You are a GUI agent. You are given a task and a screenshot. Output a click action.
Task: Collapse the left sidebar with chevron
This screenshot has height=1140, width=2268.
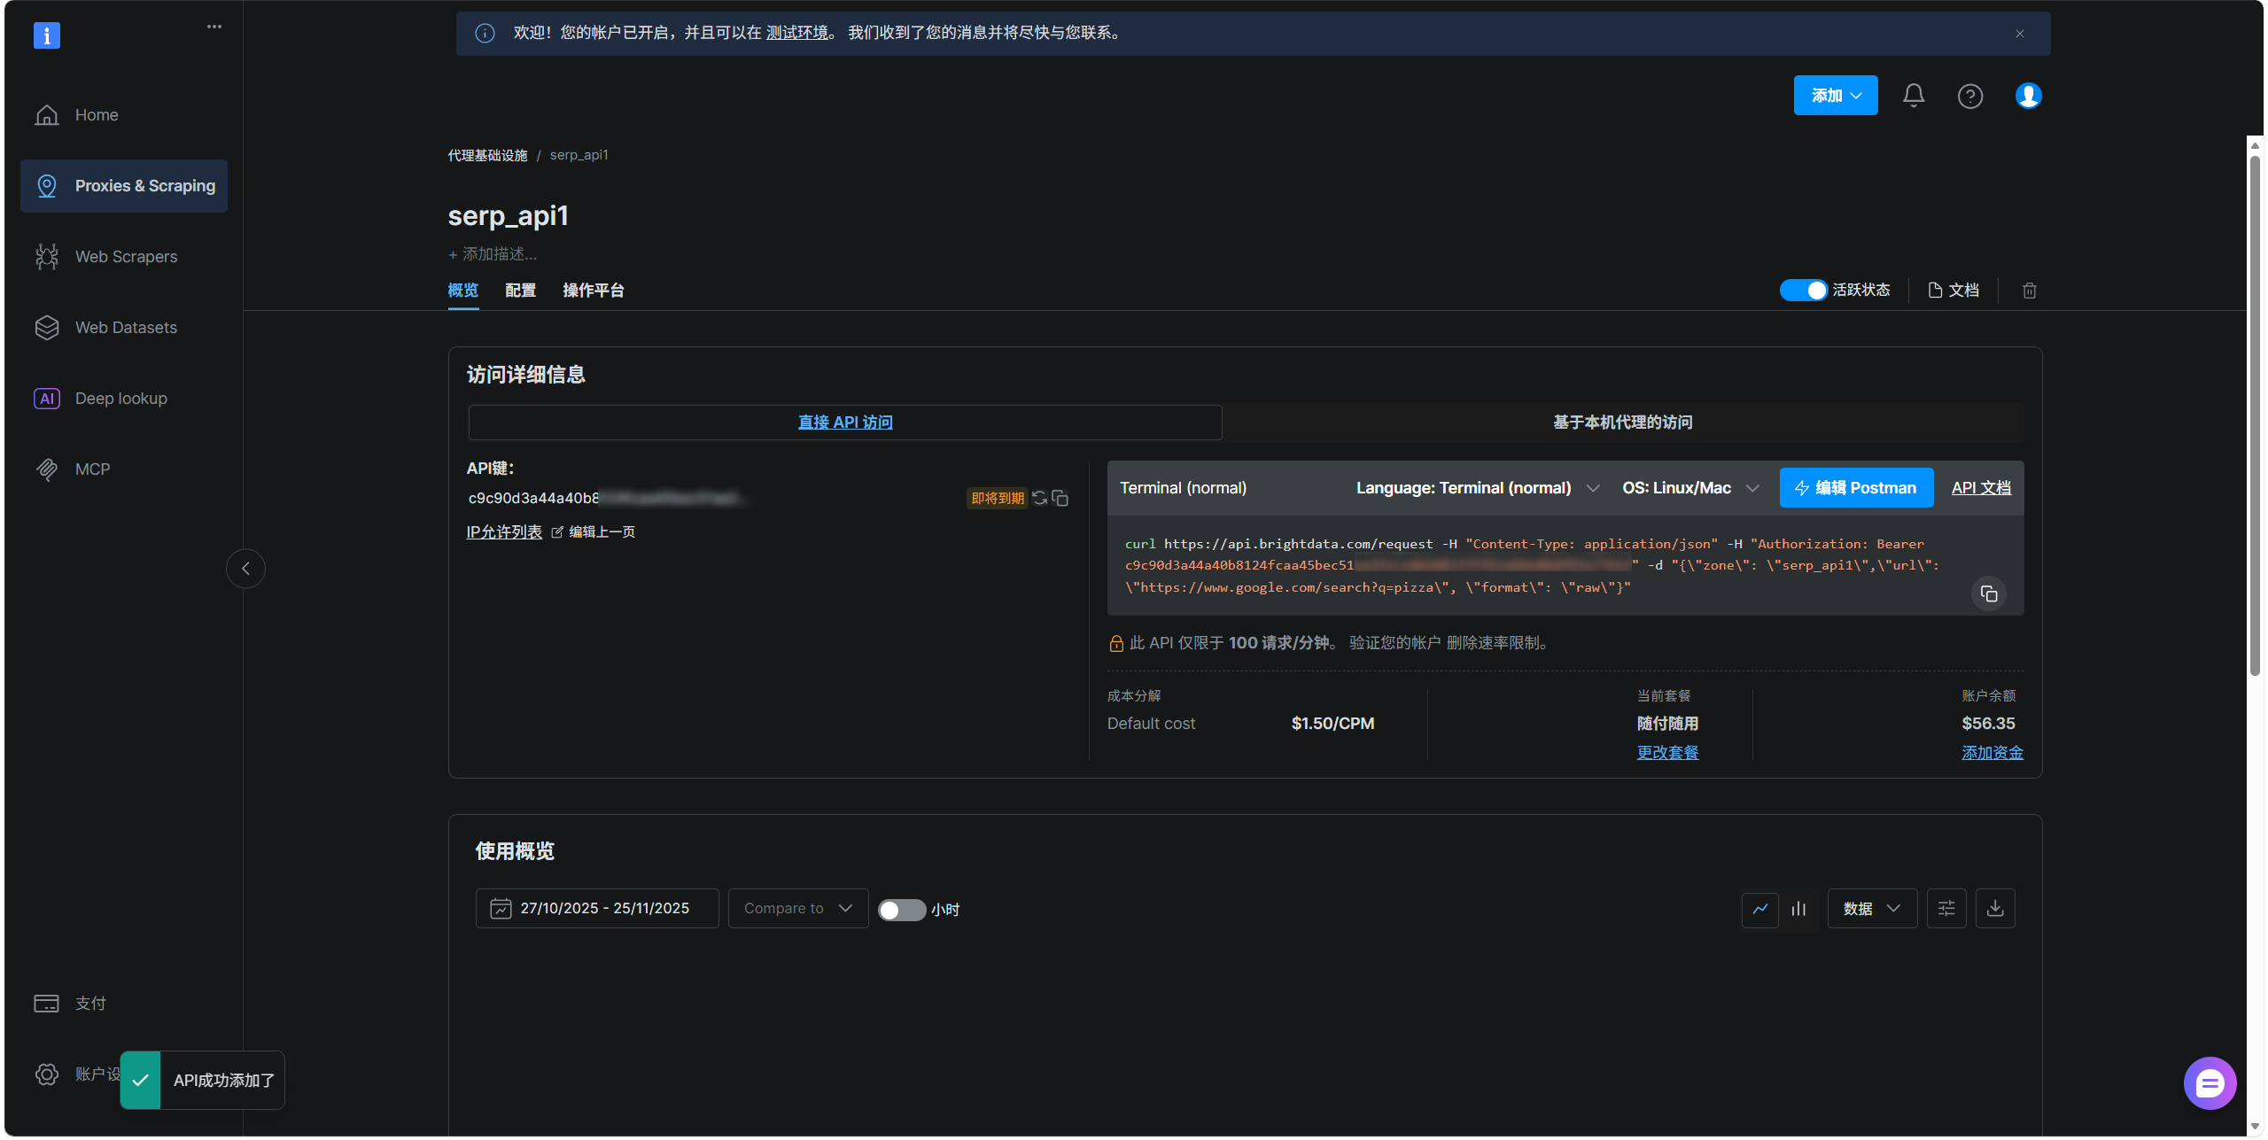click(246, 569)
